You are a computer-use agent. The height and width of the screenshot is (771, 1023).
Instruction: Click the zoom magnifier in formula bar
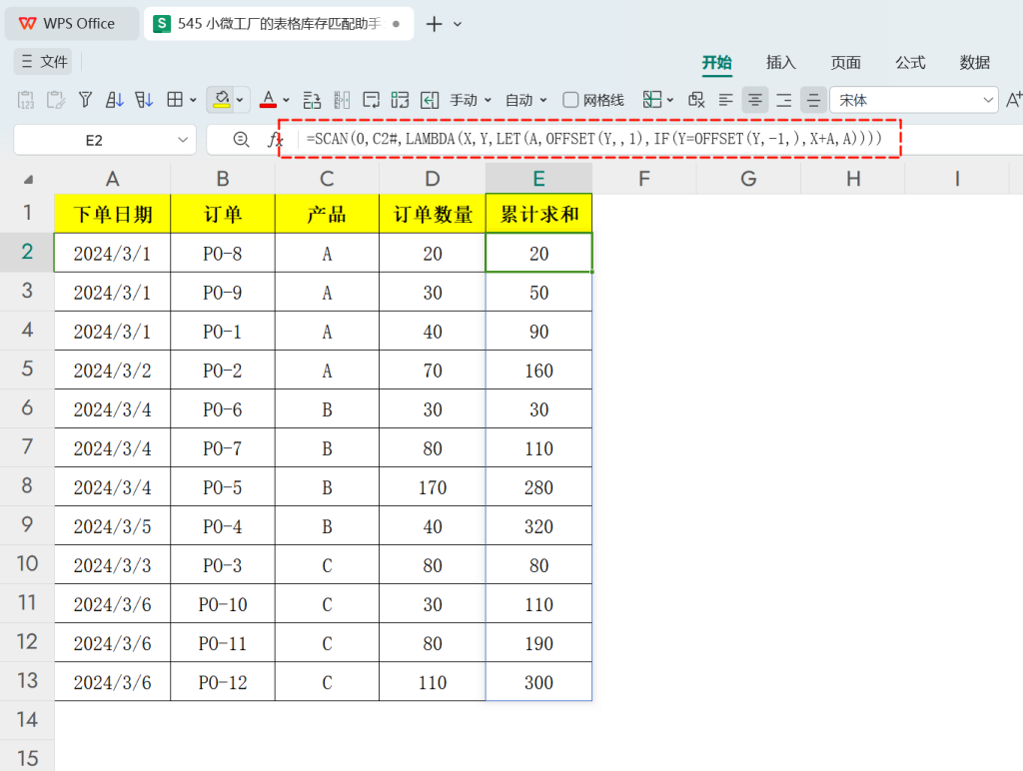coord(241,139)
